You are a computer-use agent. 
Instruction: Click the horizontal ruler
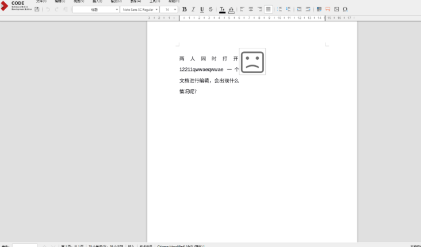tap(252, 18)
